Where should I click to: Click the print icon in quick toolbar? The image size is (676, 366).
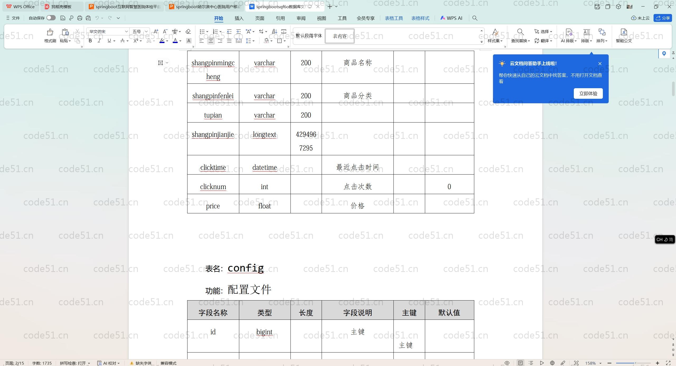point(80,18)
